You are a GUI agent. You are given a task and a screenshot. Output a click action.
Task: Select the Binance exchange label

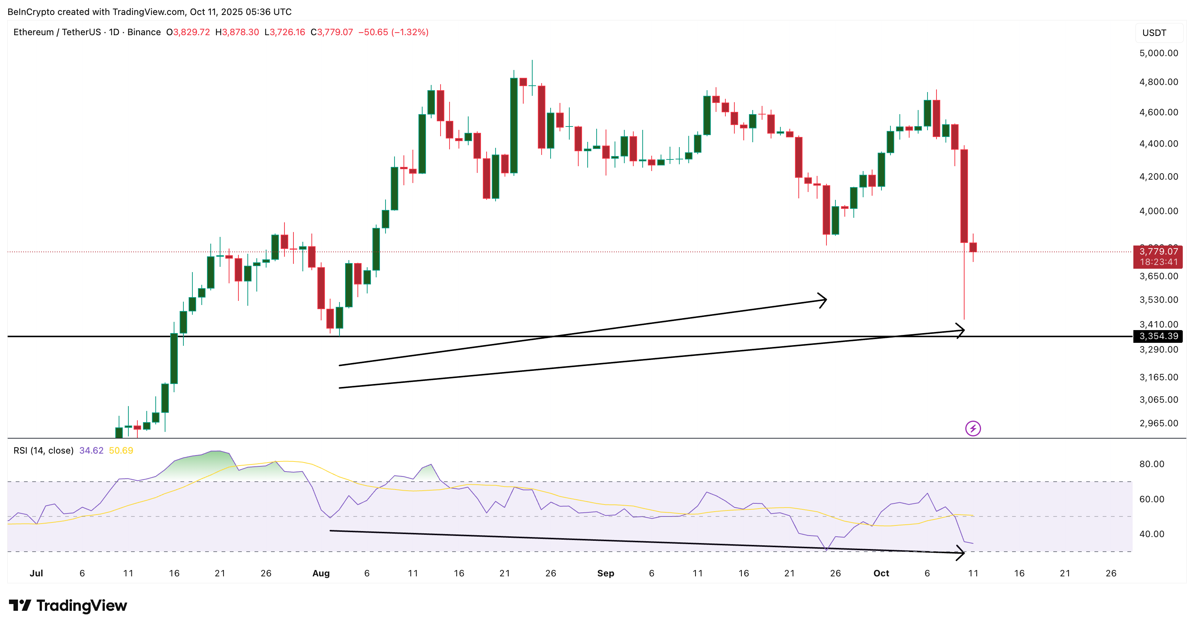click(x=144, y=33)
